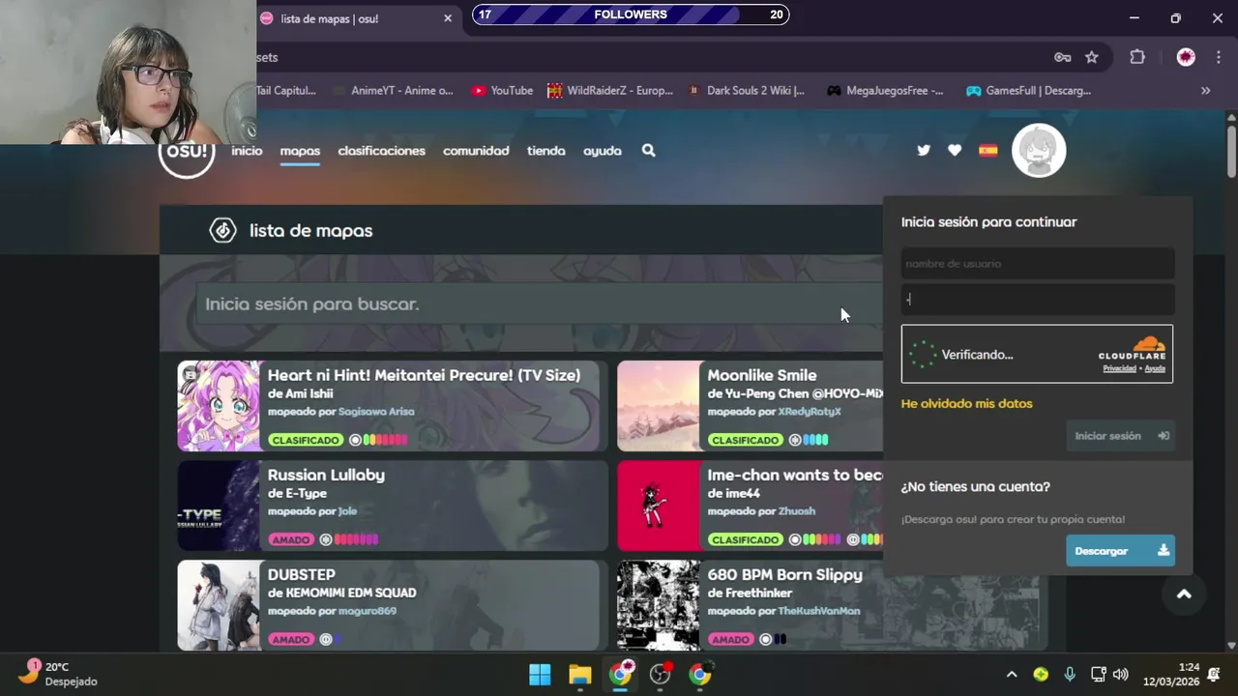Show hidden system tray icons
1238x696 pixels.
[1012, 675]
